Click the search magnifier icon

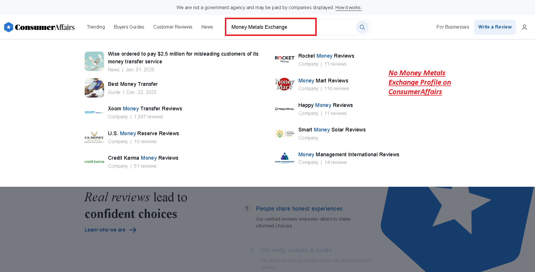(362, 27)
